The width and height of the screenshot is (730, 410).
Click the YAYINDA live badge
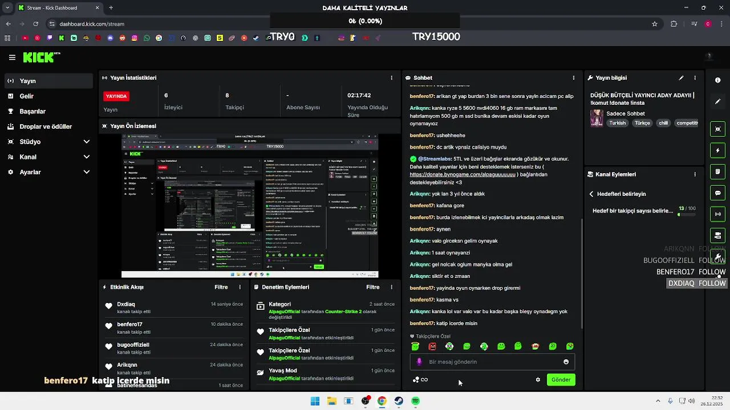tap(116, 96)
